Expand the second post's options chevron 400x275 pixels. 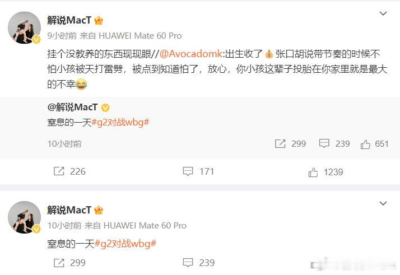click(x=383, y=203)
